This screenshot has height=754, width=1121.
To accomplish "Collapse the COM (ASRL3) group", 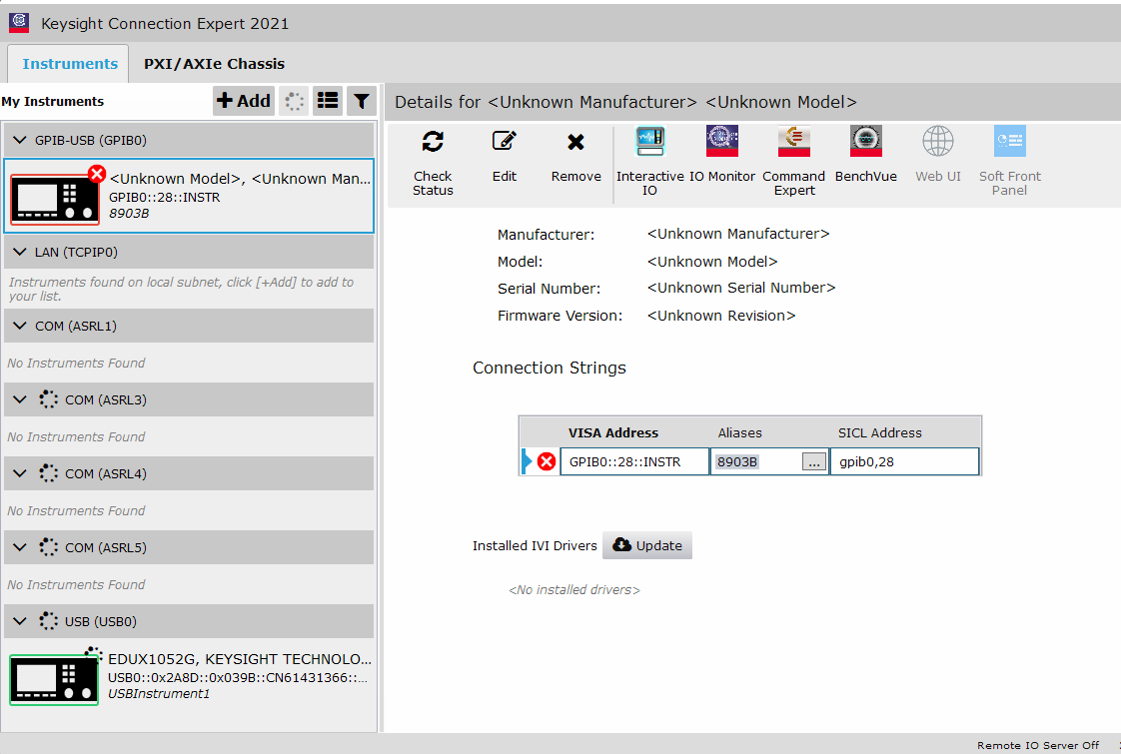I will click(20, 399).
